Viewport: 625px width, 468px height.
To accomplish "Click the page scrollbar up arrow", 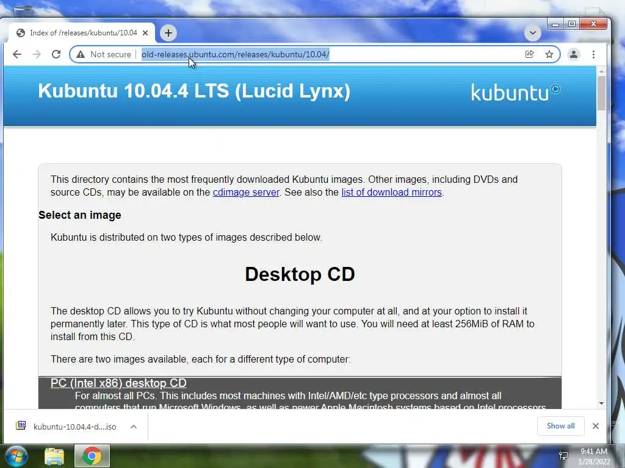I will 601,71.
